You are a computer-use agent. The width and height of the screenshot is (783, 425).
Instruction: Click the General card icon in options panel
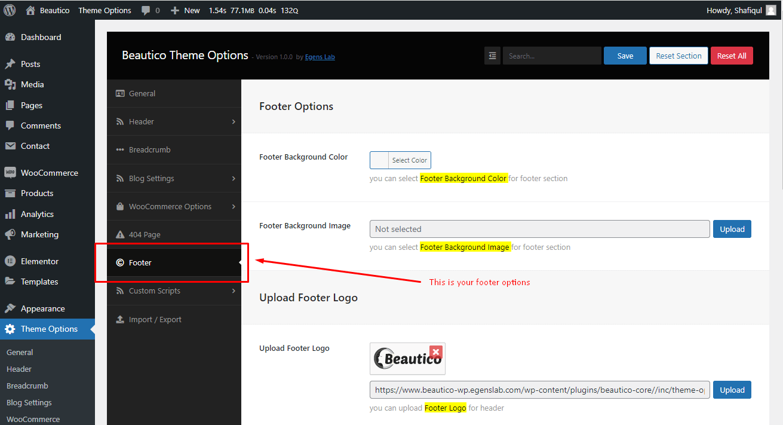click(120, 93)
